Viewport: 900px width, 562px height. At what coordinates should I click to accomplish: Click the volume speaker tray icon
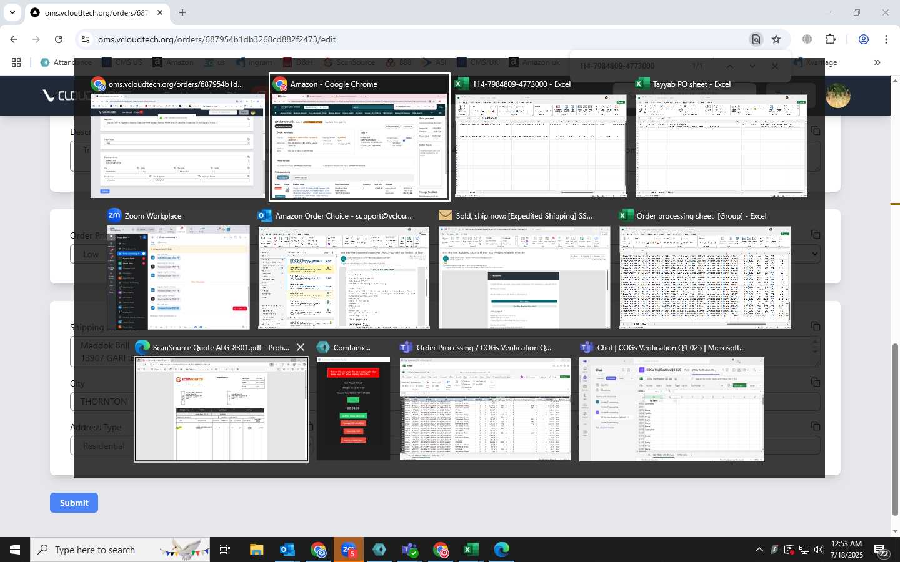(819, 550)
